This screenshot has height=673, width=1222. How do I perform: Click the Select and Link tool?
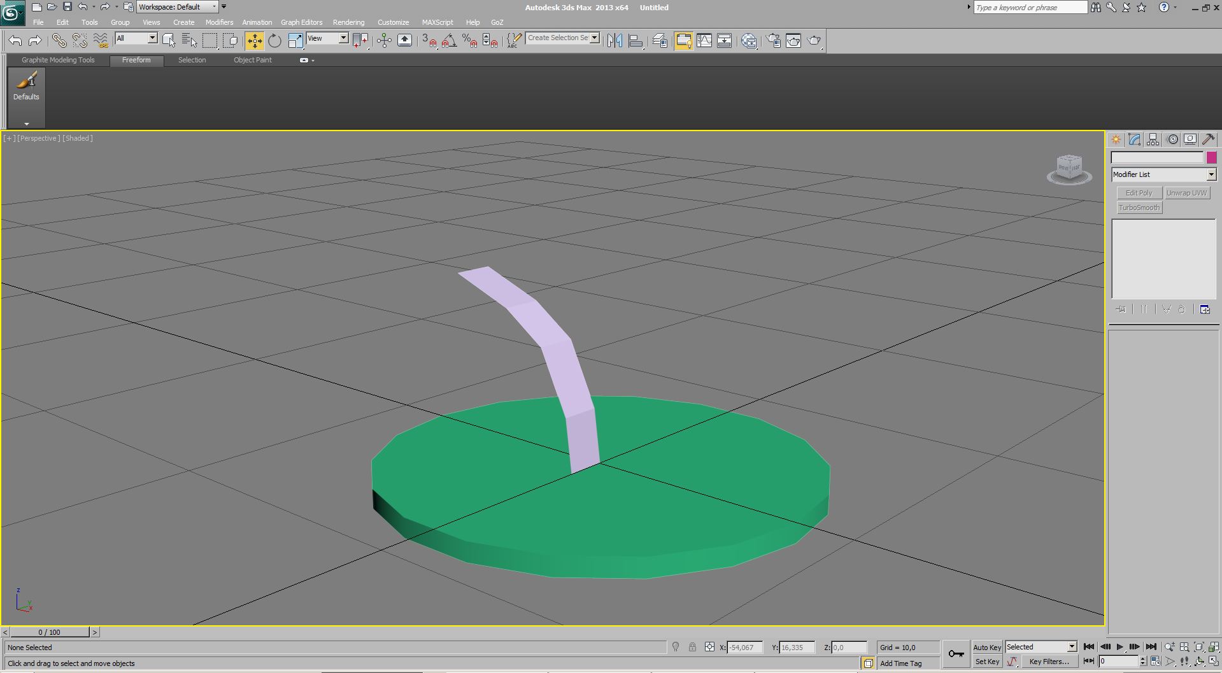point(59,41)
